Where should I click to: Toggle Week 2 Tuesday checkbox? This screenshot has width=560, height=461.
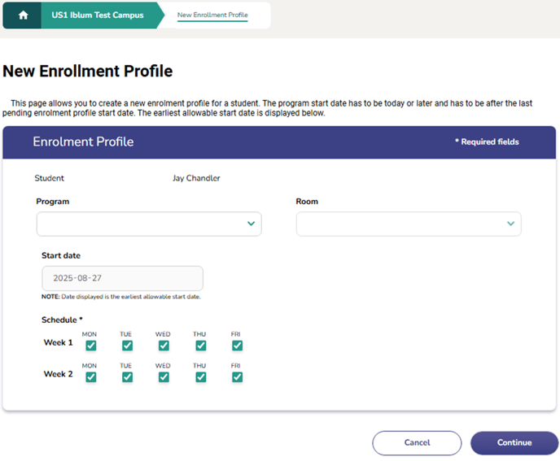(127, 377)
